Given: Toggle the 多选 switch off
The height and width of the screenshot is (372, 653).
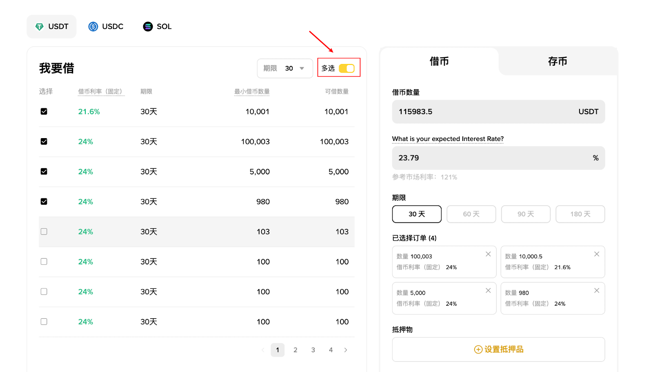Looking at the screenshot, I should [346, 68].
